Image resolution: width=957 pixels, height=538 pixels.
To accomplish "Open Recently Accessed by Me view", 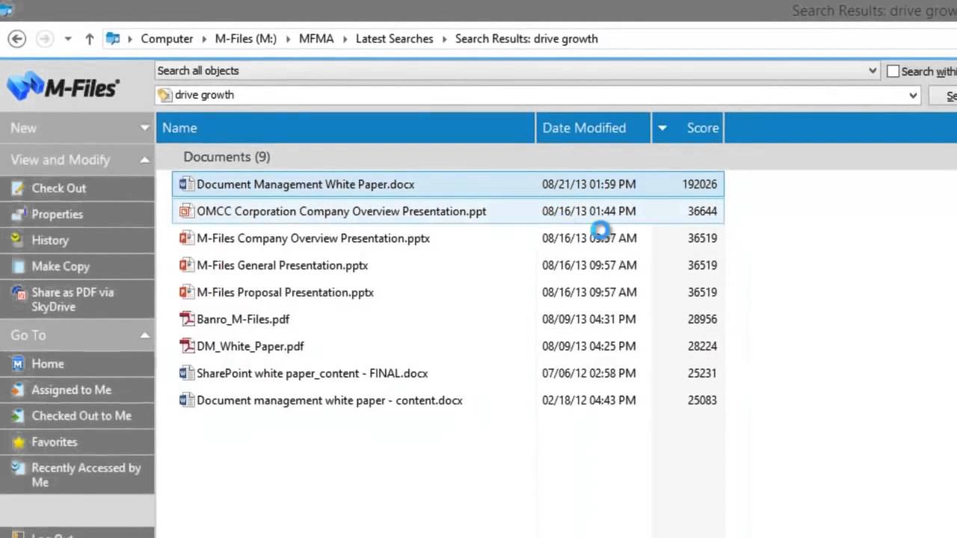I will tap(86, 474).
